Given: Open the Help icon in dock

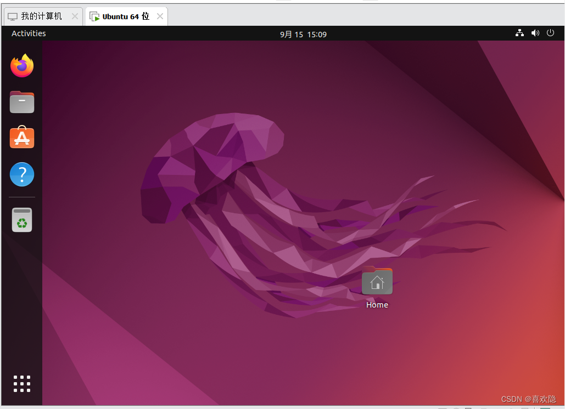Looking at the screenshot, I should (x=22, y=174).
